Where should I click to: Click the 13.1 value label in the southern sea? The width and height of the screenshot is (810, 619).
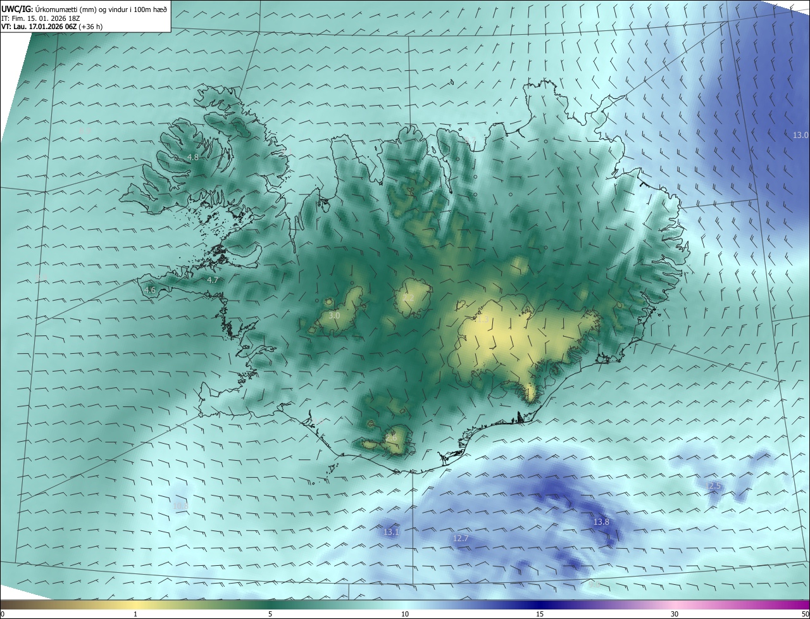click(391, 532)
